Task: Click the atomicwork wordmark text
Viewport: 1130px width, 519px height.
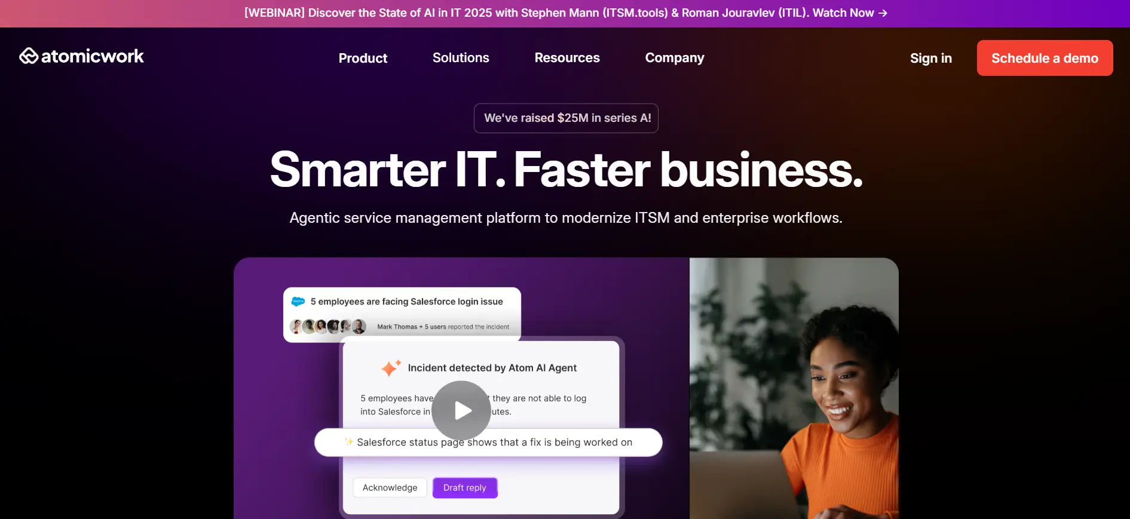Action: pyautogui.click(x=93, y=56)
